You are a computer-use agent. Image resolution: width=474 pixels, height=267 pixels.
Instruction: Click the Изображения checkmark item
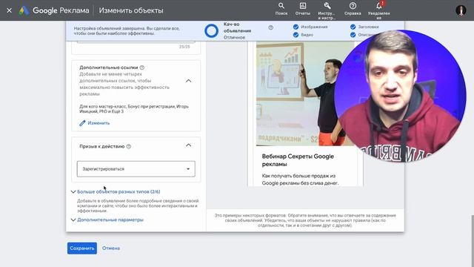[310, 27]
